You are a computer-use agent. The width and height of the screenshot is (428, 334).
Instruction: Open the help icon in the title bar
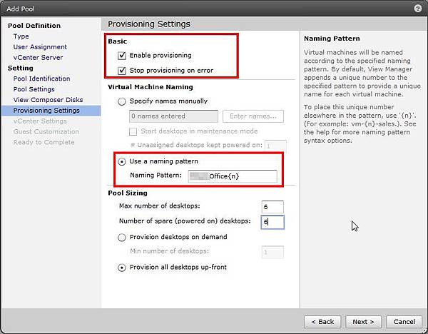pyautogui.click(x=417, y=9)
